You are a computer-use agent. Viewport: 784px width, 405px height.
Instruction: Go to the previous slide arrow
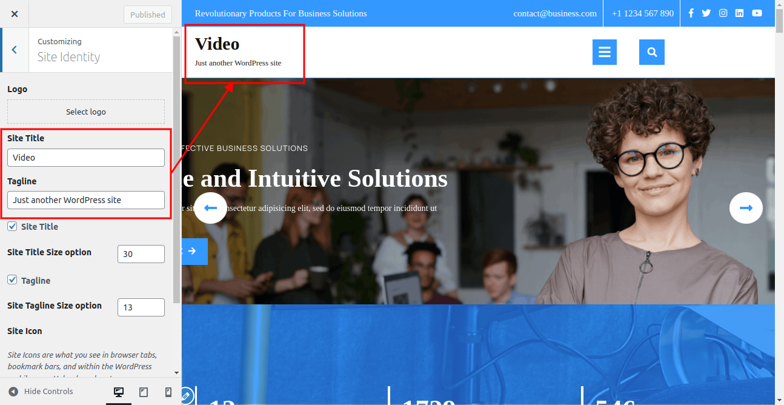point(210,208)
